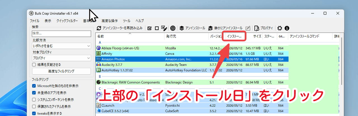Click the 検索 search input field
The width and height of the screenshot is (358, 116).
pos(62,34)
